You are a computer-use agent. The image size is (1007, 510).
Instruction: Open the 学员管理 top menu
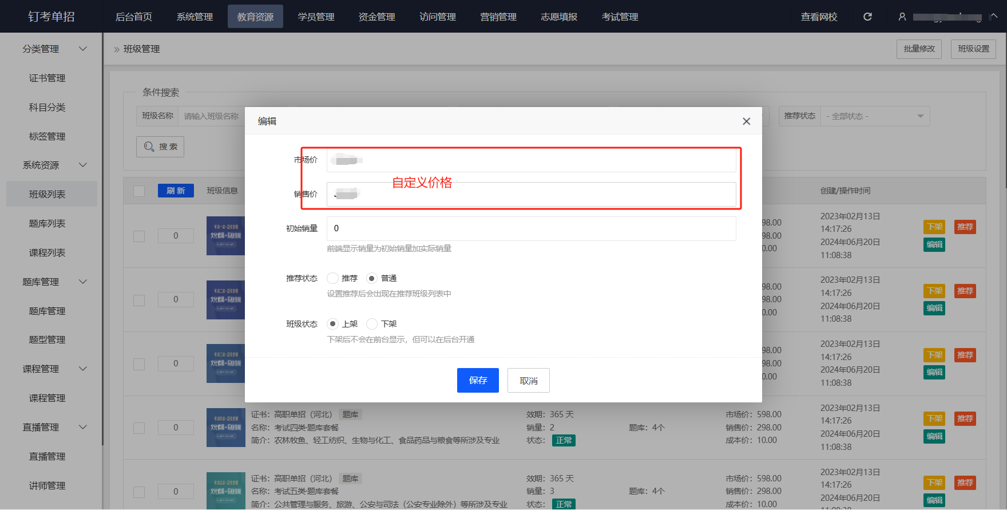pos(316,17)
